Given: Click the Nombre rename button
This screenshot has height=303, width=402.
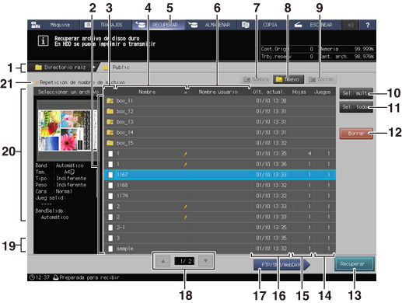Looking at the screenshot, I should pyautogui.click(x=256, y=79).
